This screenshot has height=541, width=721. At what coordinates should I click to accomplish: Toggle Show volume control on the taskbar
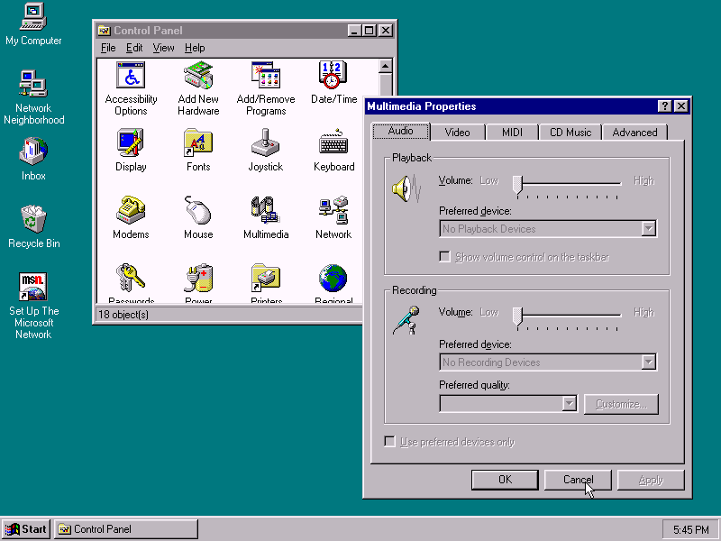coord(444,256)
